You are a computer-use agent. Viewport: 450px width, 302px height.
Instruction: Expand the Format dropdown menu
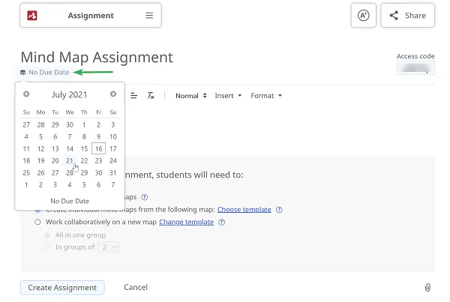[x=266, y=96]
